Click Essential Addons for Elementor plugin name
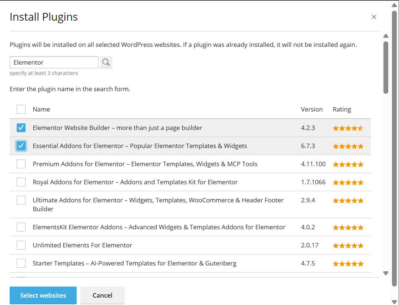399x305 pixels. coord(140,146)
